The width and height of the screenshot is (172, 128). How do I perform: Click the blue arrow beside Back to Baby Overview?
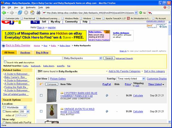pyautogui.click(x=4, y=45)
